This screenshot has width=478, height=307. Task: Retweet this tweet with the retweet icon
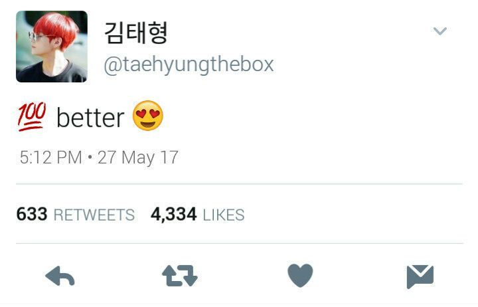click(x=180, y=276)
